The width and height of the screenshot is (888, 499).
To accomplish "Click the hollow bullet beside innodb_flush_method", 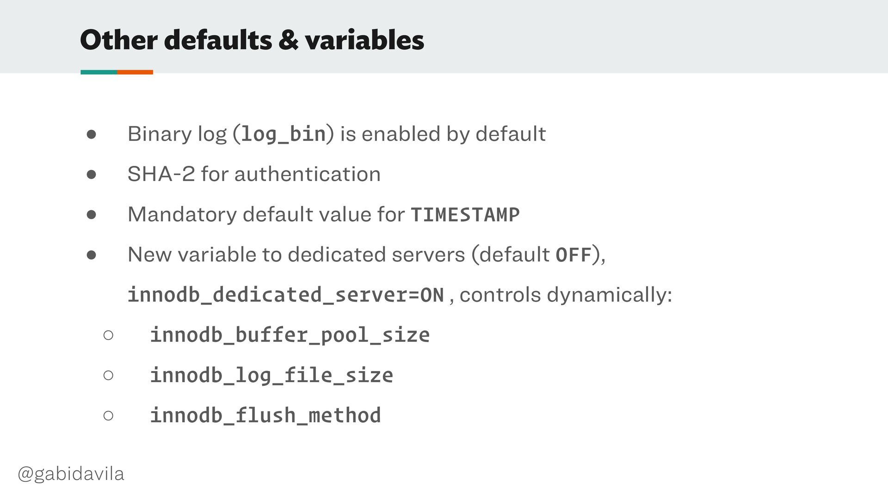I will 108,415.
